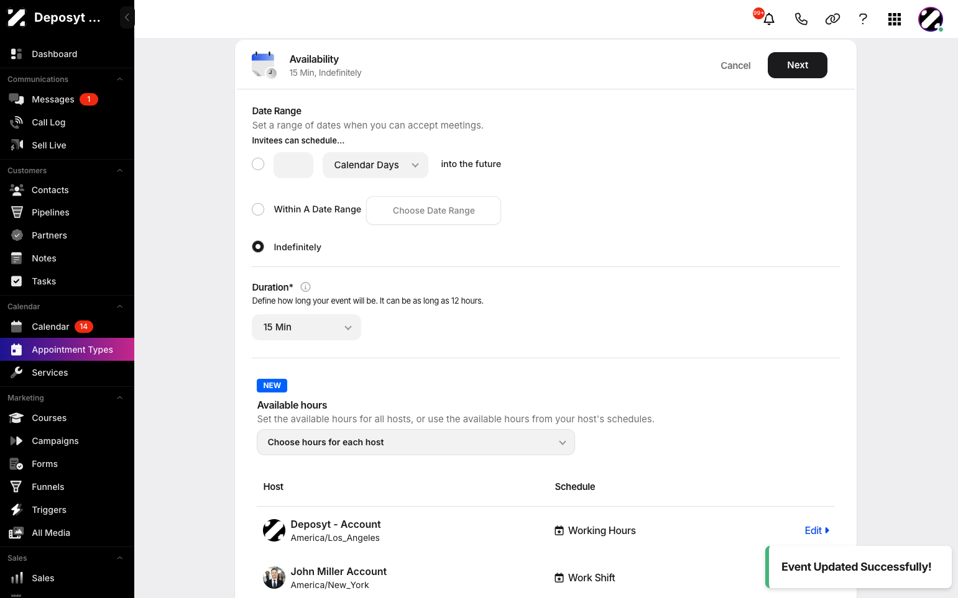Click the Services wrench icon
Screen dimensions: 958x598
click(17, 373)
